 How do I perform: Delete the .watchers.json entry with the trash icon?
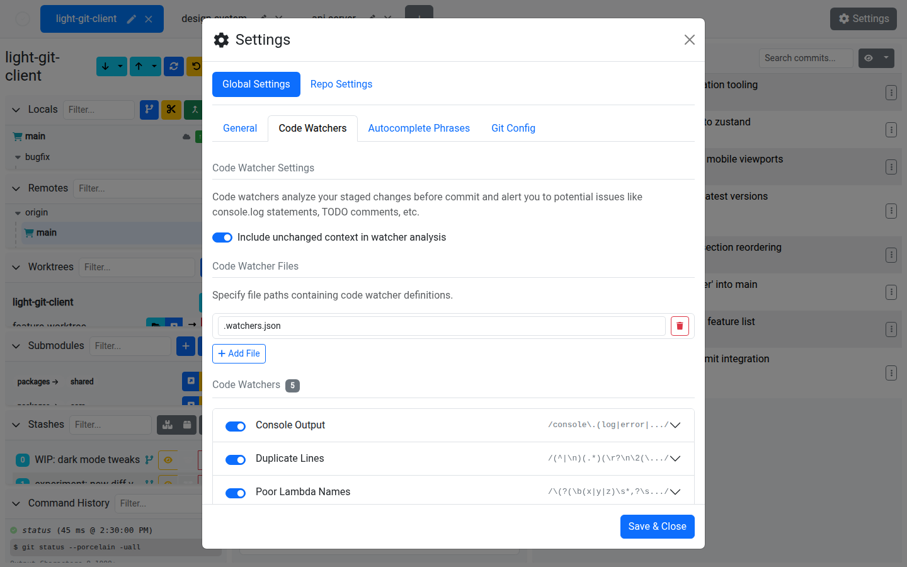[x=680, y=326]
